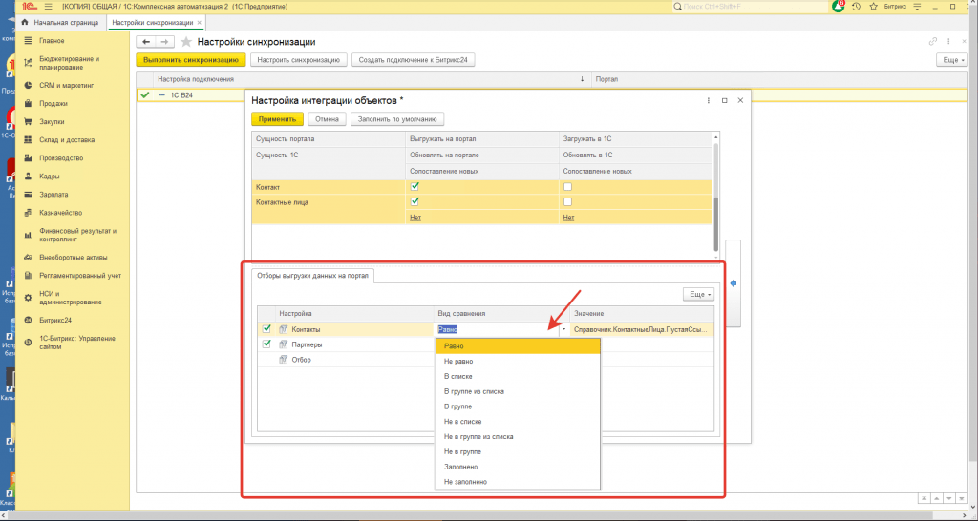Copy link with the chain icon
978x521 pixels.
pyautogui.click(x=933, y=42)
